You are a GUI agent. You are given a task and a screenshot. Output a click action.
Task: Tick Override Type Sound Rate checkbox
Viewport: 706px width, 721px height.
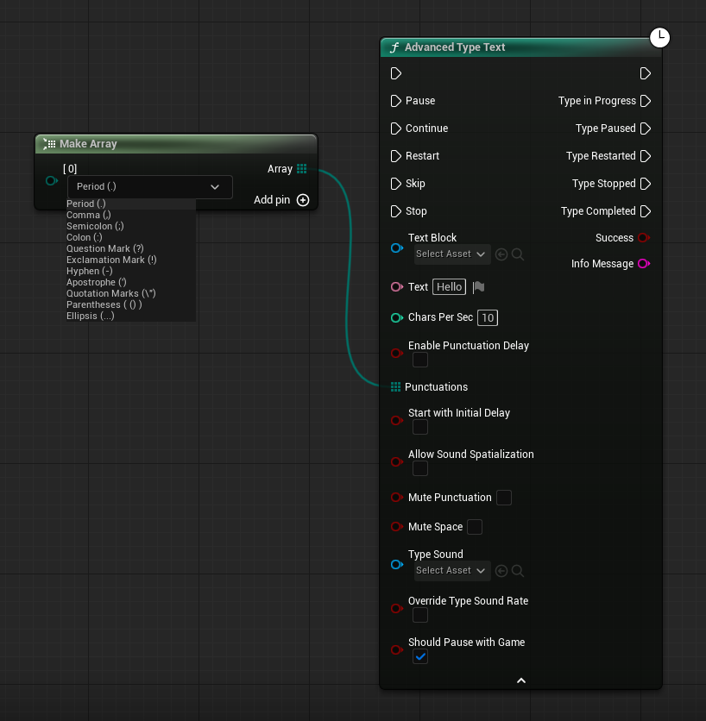point(420,615)
